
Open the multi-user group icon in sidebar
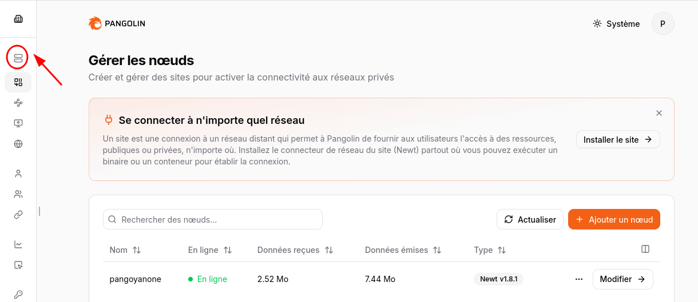[18, 194]
